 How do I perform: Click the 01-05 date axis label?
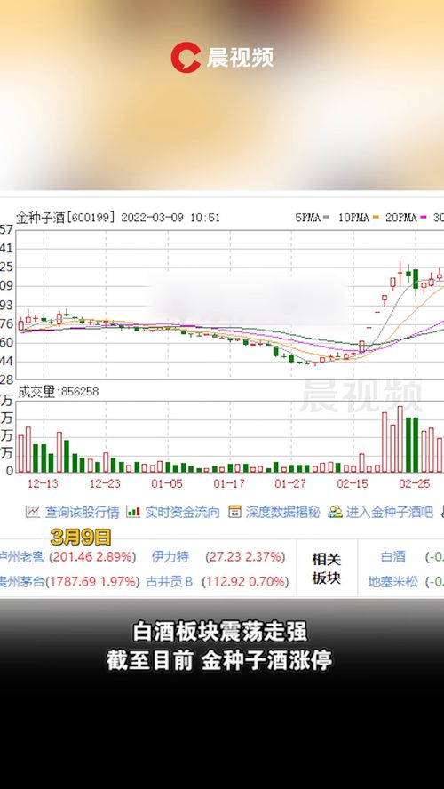pyautogui.click(x=167, y=483)
